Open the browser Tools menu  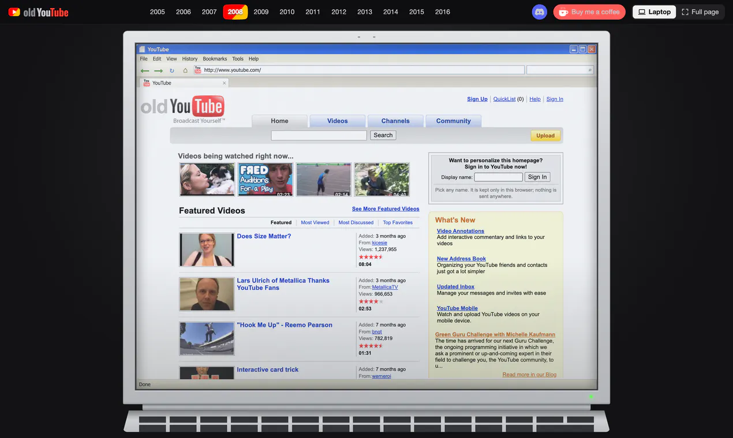(x=238, y=59)
